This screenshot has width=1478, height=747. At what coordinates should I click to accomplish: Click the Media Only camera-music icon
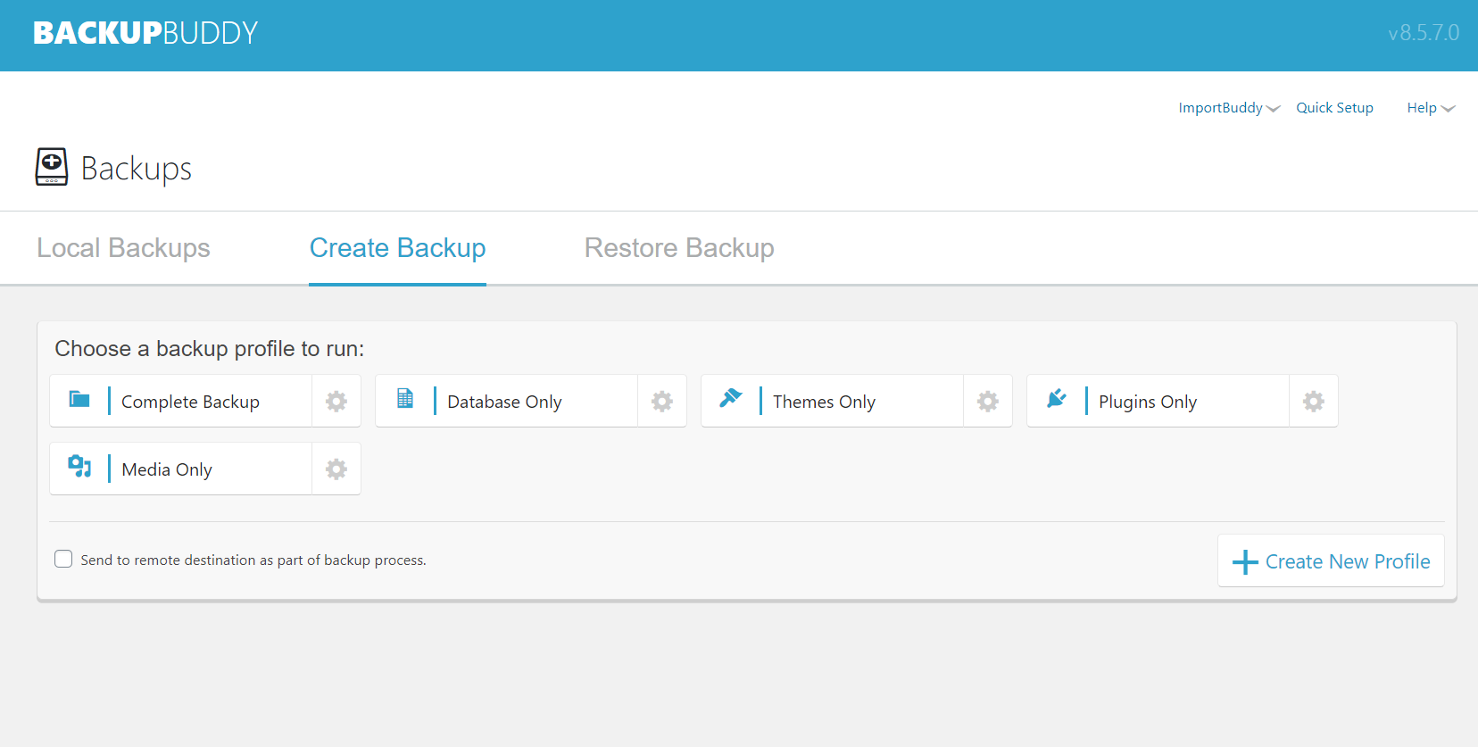coord(79,466)
